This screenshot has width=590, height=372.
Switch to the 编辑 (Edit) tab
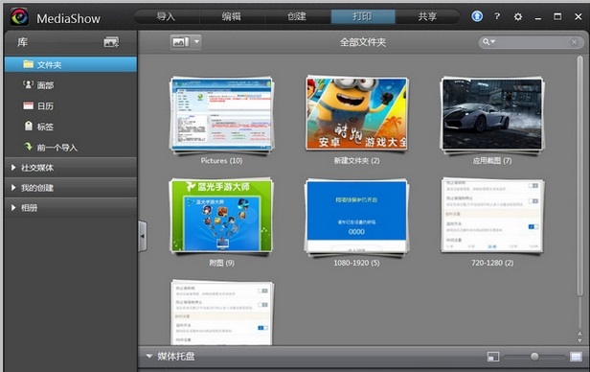232,16
